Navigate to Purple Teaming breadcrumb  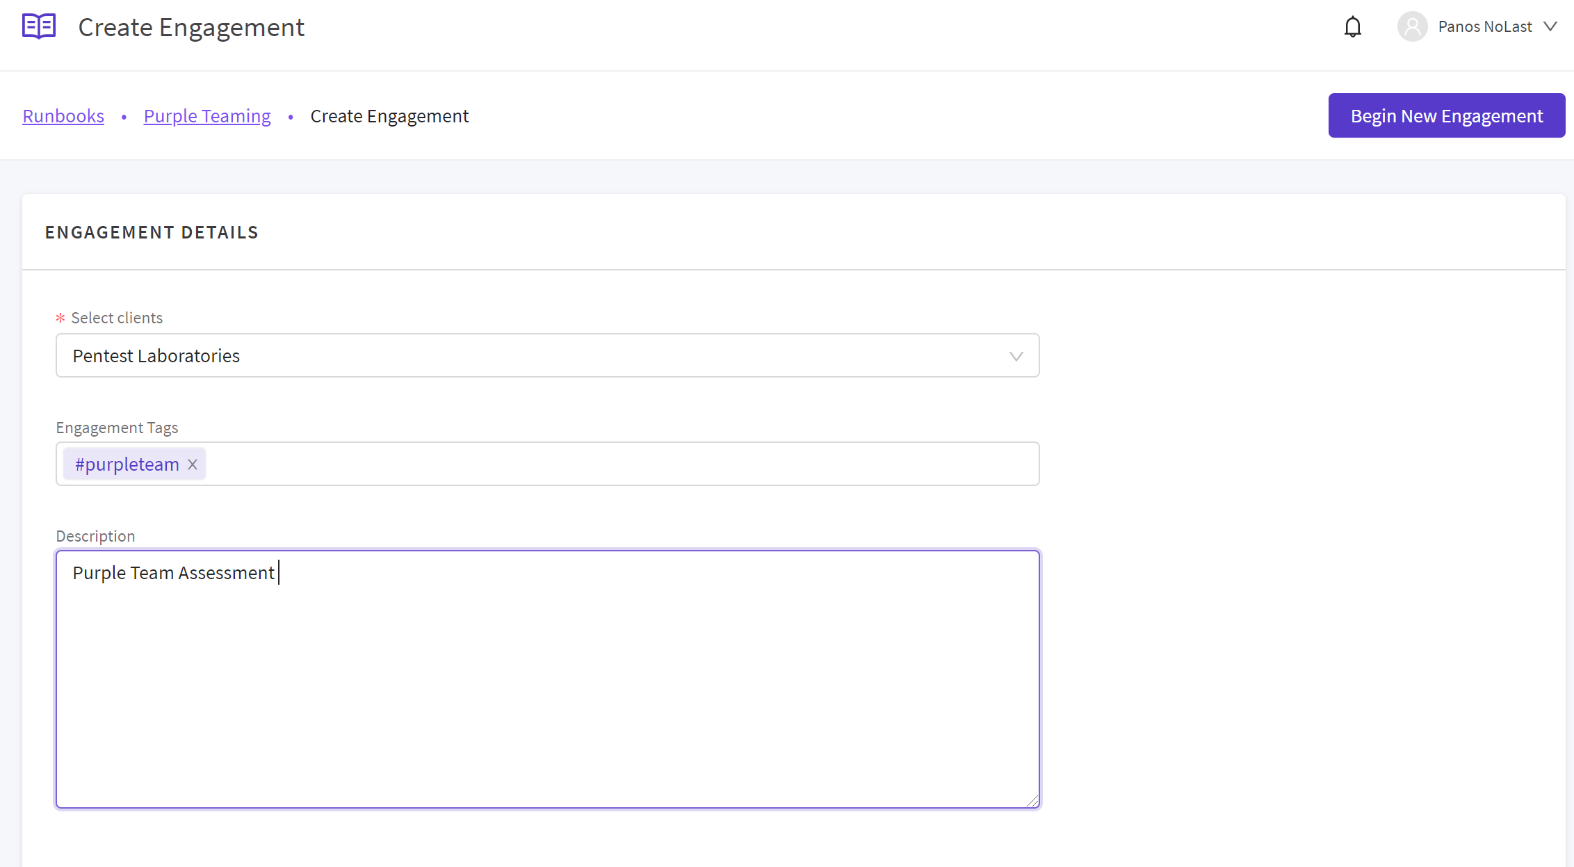207,116
